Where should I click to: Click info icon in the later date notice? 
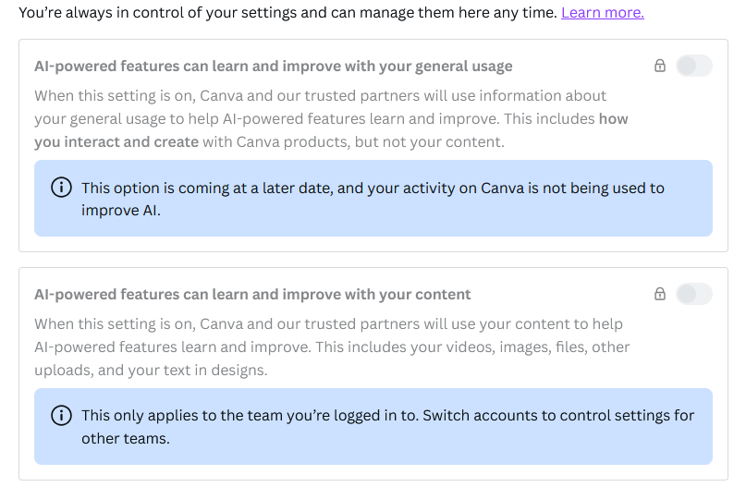(61, 188)
